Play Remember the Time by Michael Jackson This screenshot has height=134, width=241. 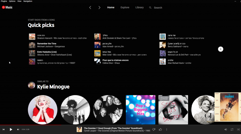coord(47,43)
